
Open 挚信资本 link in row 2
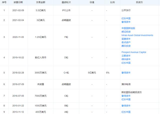tap(126, 22)
